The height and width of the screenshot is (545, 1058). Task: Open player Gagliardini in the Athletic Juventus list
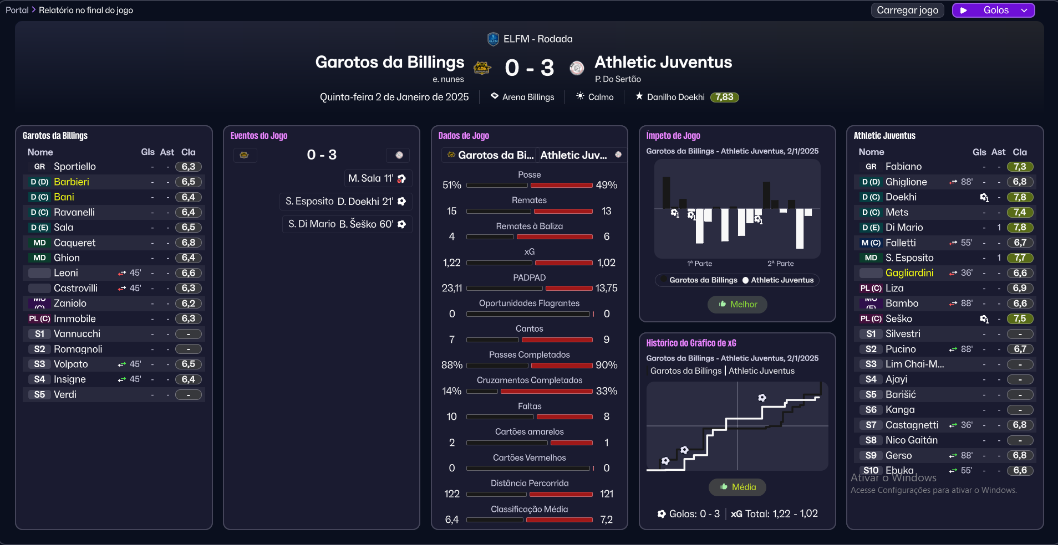pyautogui.click(x=909, y=273)
